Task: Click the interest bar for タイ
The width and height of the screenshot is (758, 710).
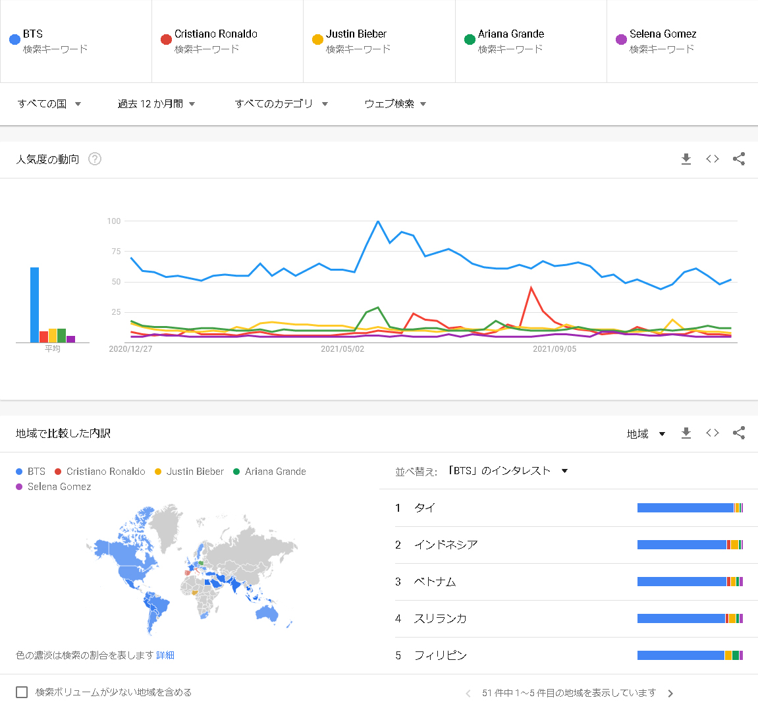Action: (x=690, y=508)
